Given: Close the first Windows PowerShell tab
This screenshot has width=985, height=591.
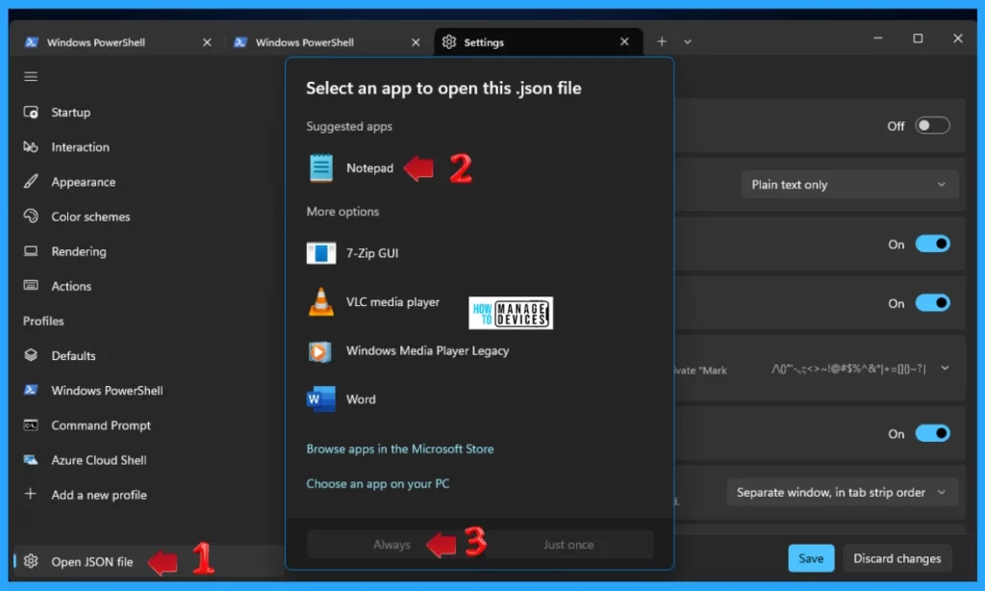Looking at the screenshot, I should coord(207,42).
